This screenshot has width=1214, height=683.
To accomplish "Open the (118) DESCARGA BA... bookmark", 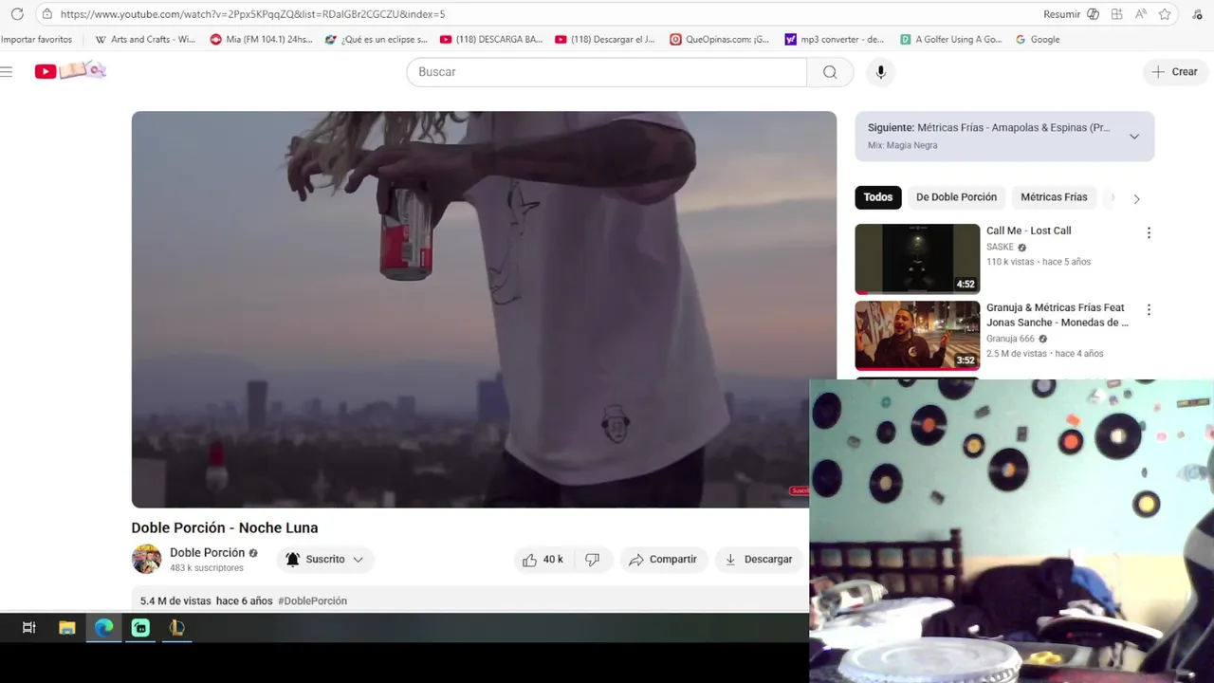I will (x=491, y=40).
